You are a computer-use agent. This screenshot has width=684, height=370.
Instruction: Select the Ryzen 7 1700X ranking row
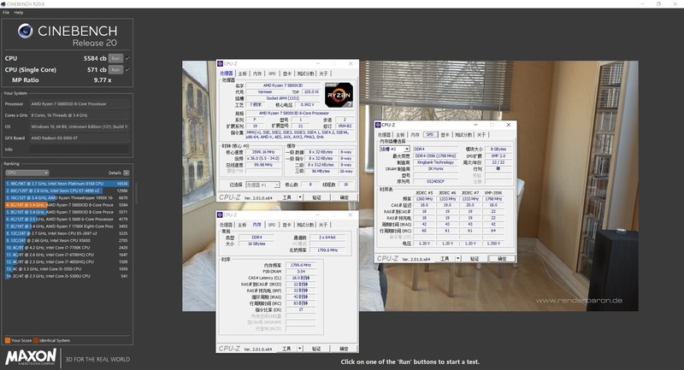[68, 226]
